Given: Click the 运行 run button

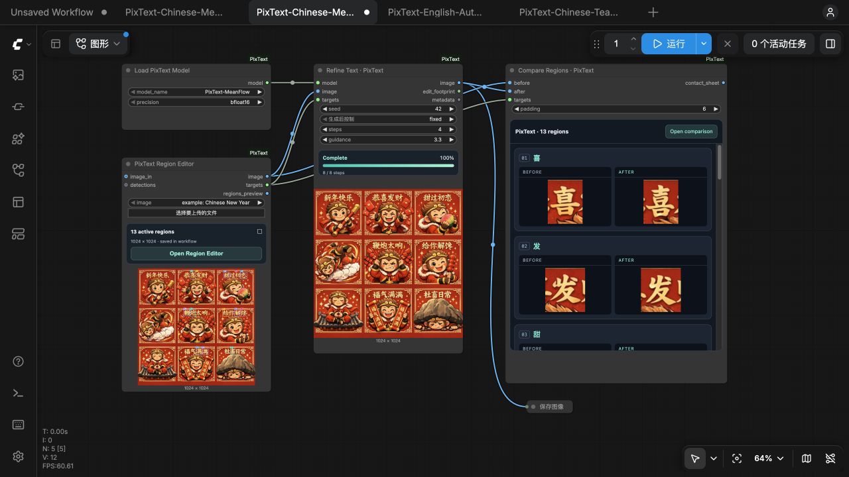Looking at the screenshot, I should (669, 44).
